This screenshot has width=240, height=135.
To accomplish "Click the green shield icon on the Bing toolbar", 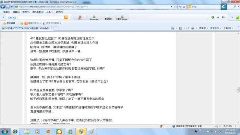I will click(213, 18).
